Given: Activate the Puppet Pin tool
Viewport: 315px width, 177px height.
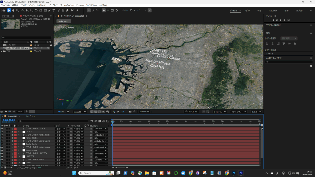Looking at the screenshot, I should click(x=78, y=10).
